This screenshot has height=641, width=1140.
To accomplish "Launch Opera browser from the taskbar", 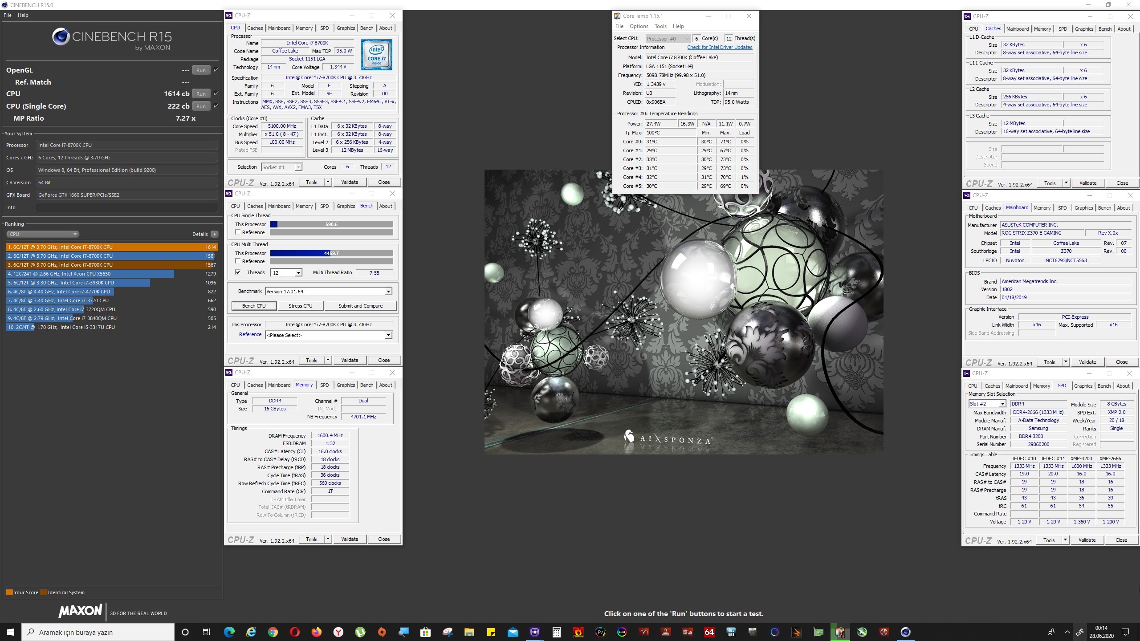I will [x=295, y=632].
